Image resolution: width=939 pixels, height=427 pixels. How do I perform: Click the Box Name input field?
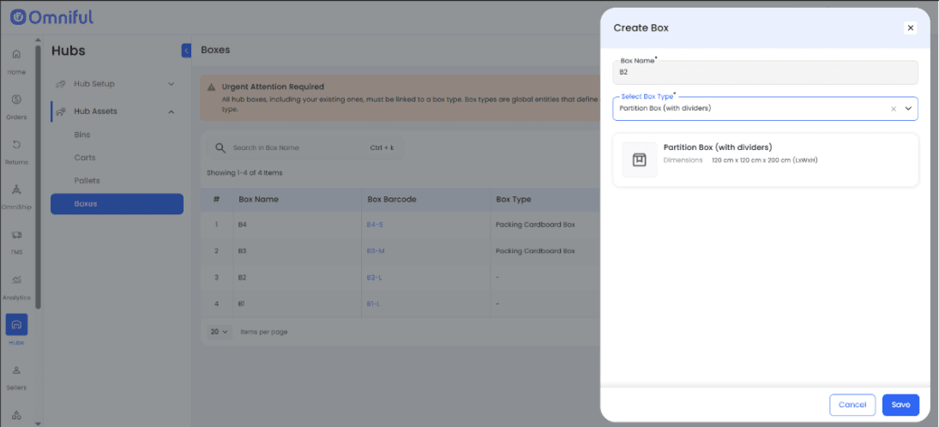point(766,73)
